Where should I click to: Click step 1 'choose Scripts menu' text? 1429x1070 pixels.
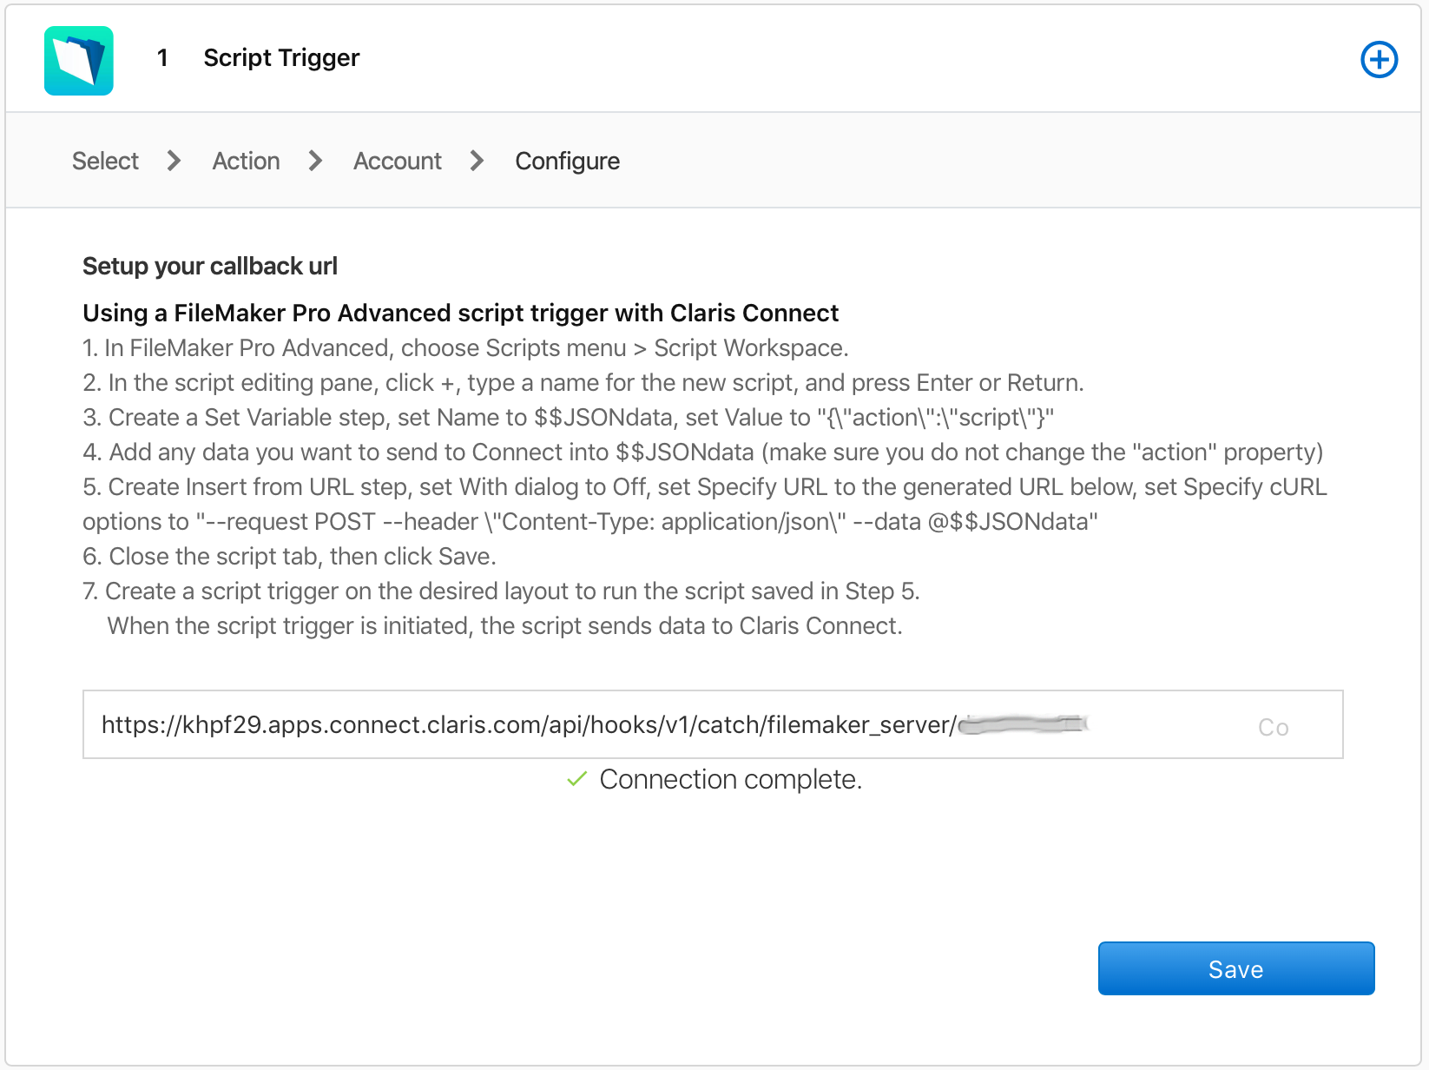pyautogui.click(x=465, y=347)
